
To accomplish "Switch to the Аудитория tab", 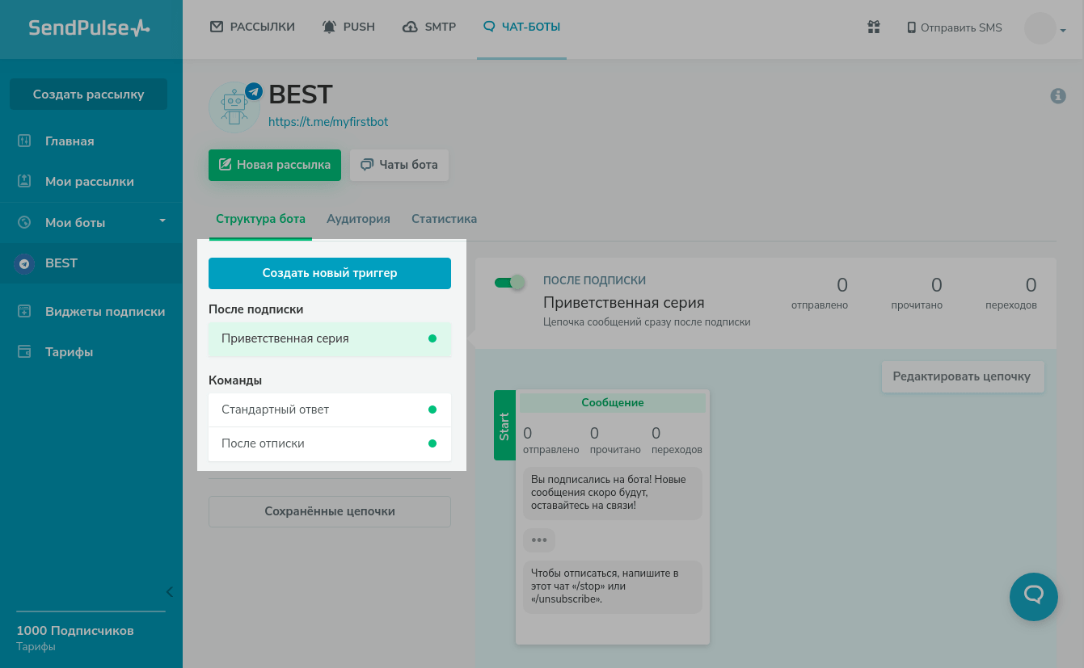I will tap(358, 219).
